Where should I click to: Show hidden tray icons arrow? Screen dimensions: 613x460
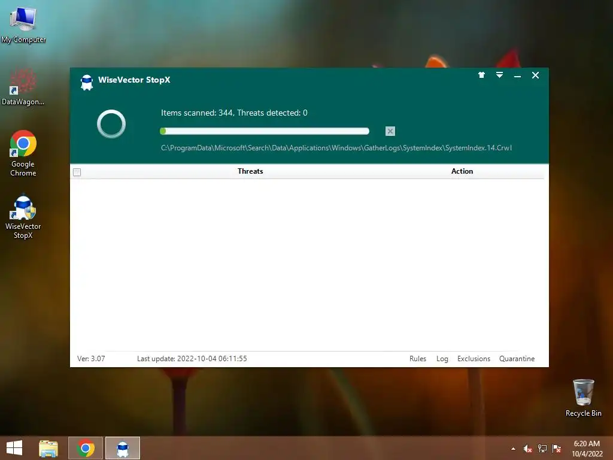513,449
